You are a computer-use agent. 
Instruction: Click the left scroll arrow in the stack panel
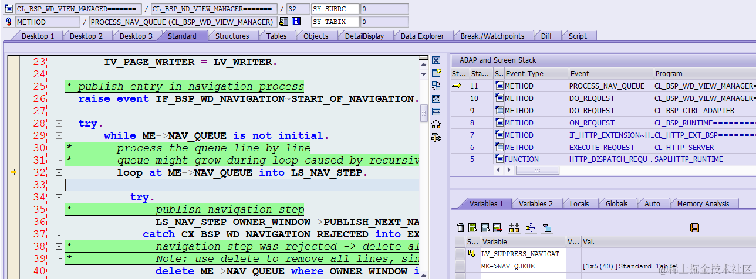click(x=499, y=170)
